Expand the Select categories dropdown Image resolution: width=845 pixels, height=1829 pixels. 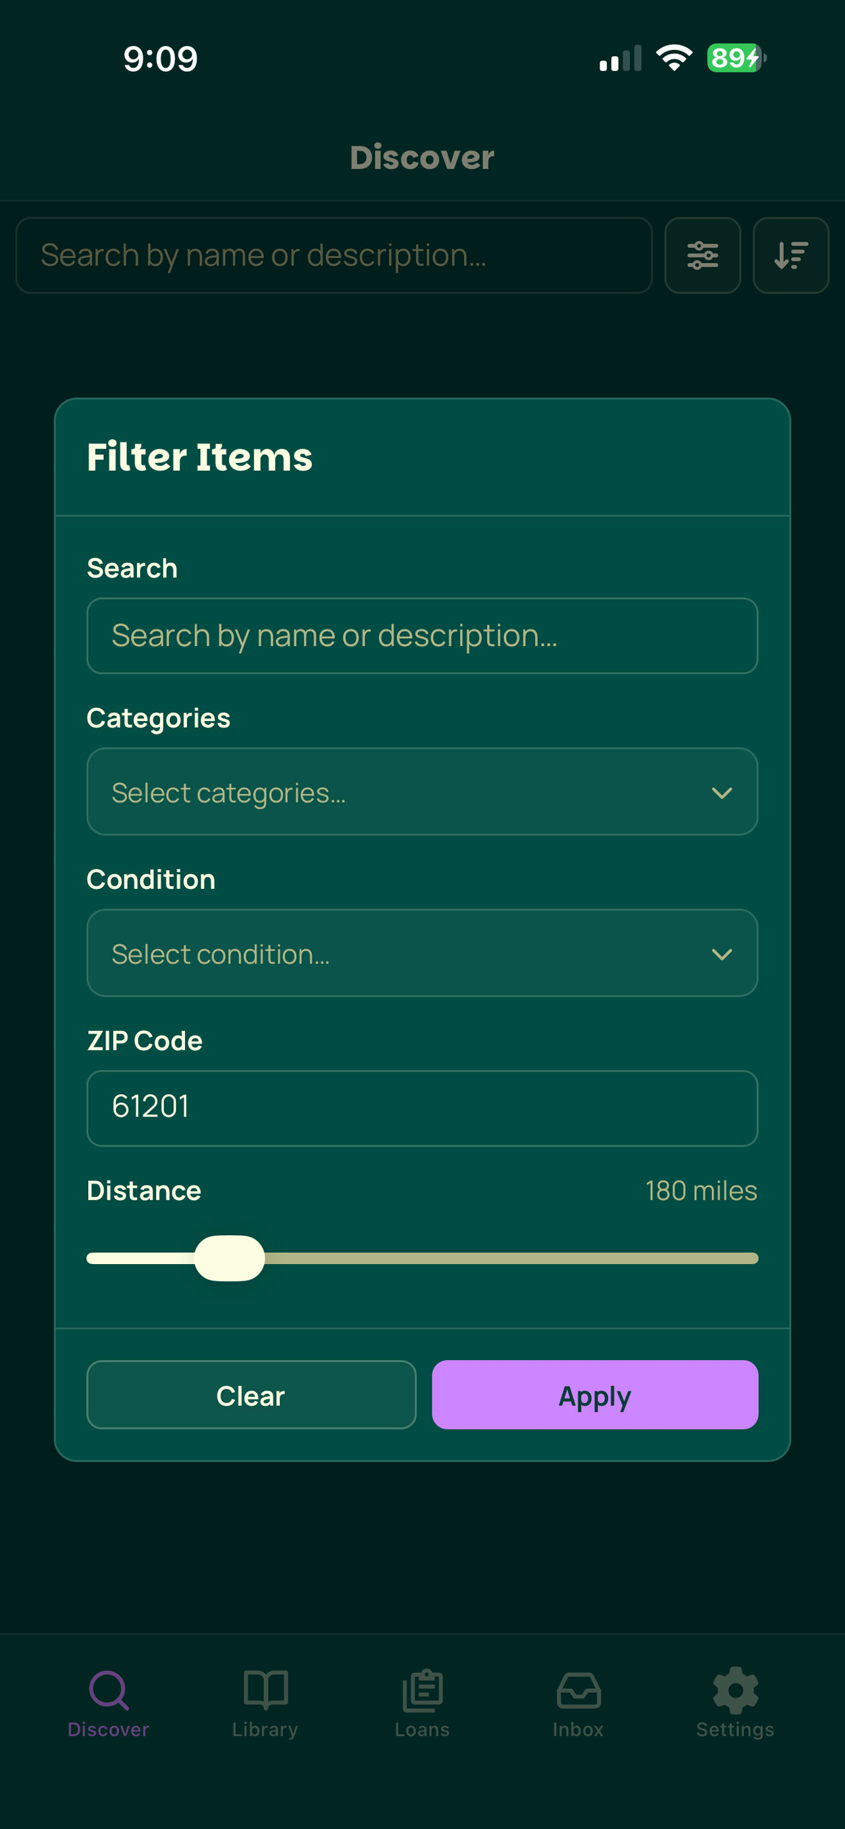[x=422, y=791]
